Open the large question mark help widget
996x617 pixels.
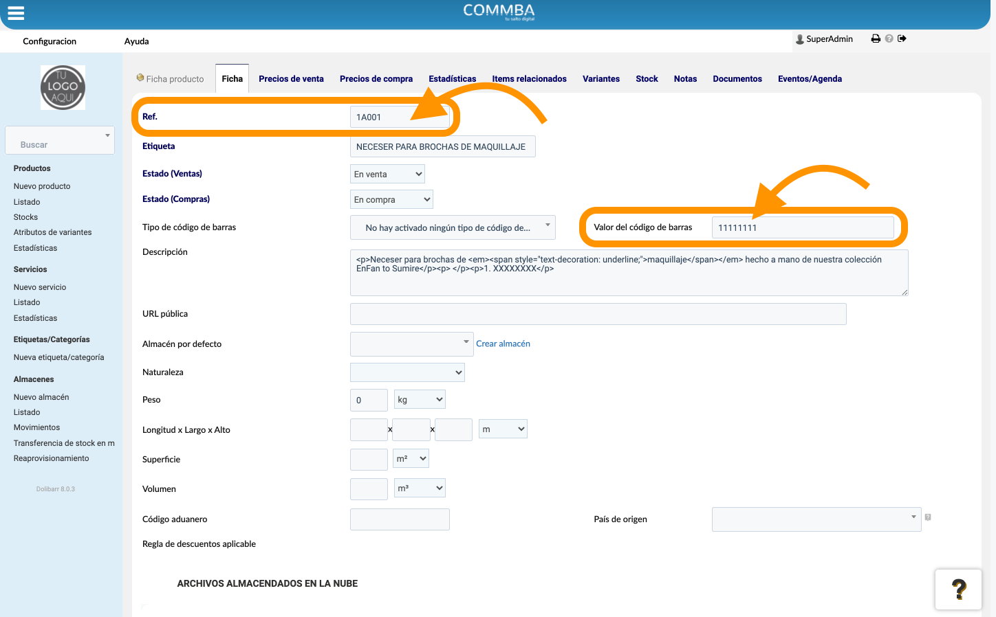tap(958, 590)
